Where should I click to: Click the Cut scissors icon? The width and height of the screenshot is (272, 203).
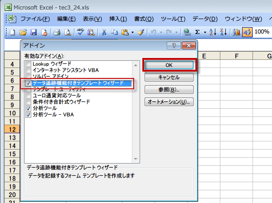click(x=104, y=32)
